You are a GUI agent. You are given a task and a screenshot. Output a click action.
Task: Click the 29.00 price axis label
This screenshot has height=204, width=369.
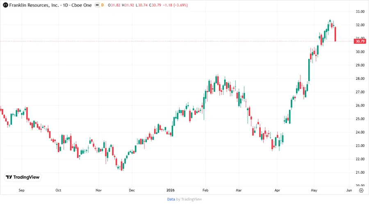point(360,65)
